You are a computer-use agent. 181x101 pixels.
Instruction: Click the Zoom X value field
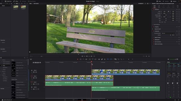coord(164,12)
